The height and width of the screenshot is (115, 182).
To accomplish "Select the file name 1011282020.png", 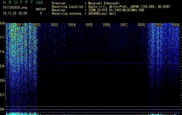I will [x=15, y=7].
